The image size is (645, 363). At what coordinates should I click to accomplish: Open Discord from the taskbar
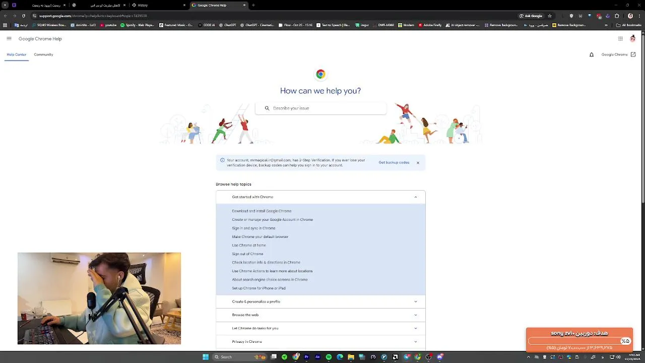pyautogui.click(x=439, y=357)
